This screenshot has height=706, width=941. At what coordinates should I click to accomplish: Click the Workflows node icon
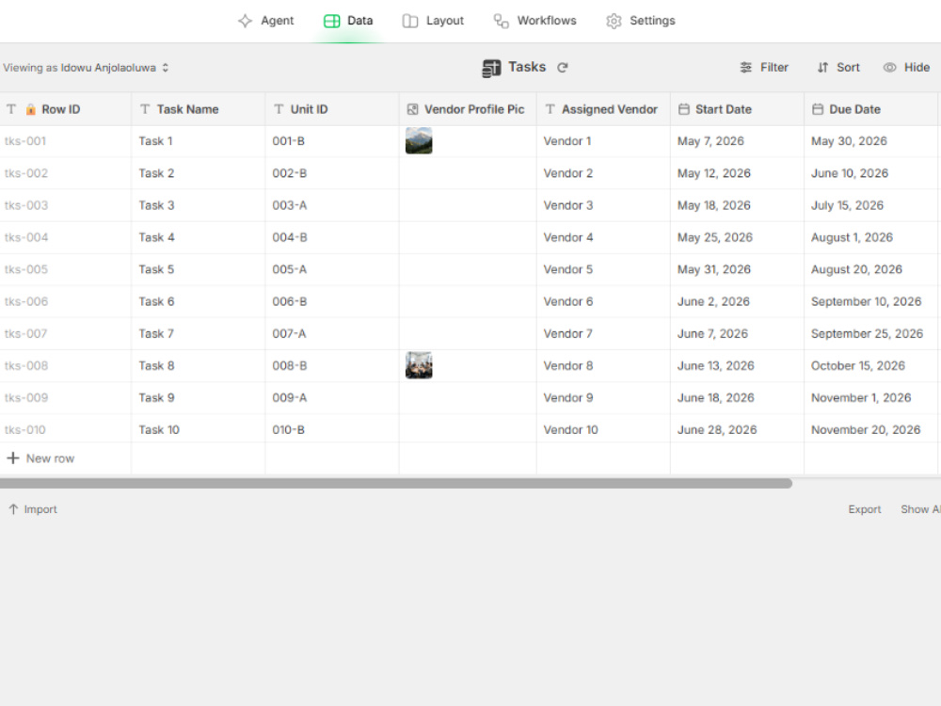pos(502,21)
